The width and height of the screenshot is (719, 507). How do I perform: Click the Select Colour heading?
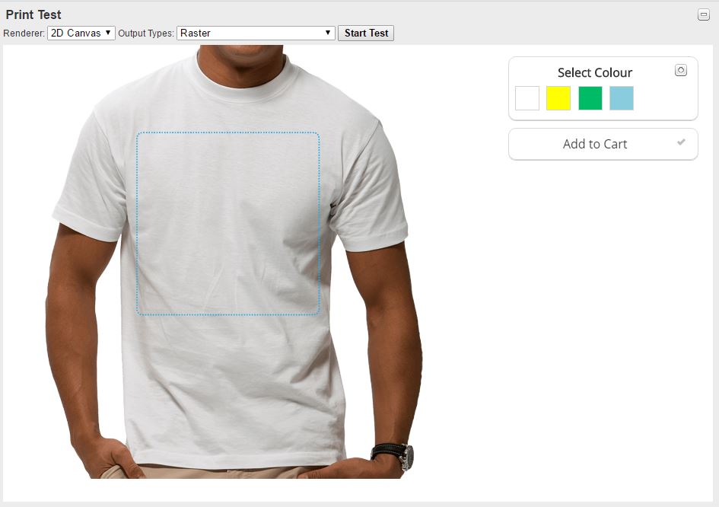click(595, 72)
